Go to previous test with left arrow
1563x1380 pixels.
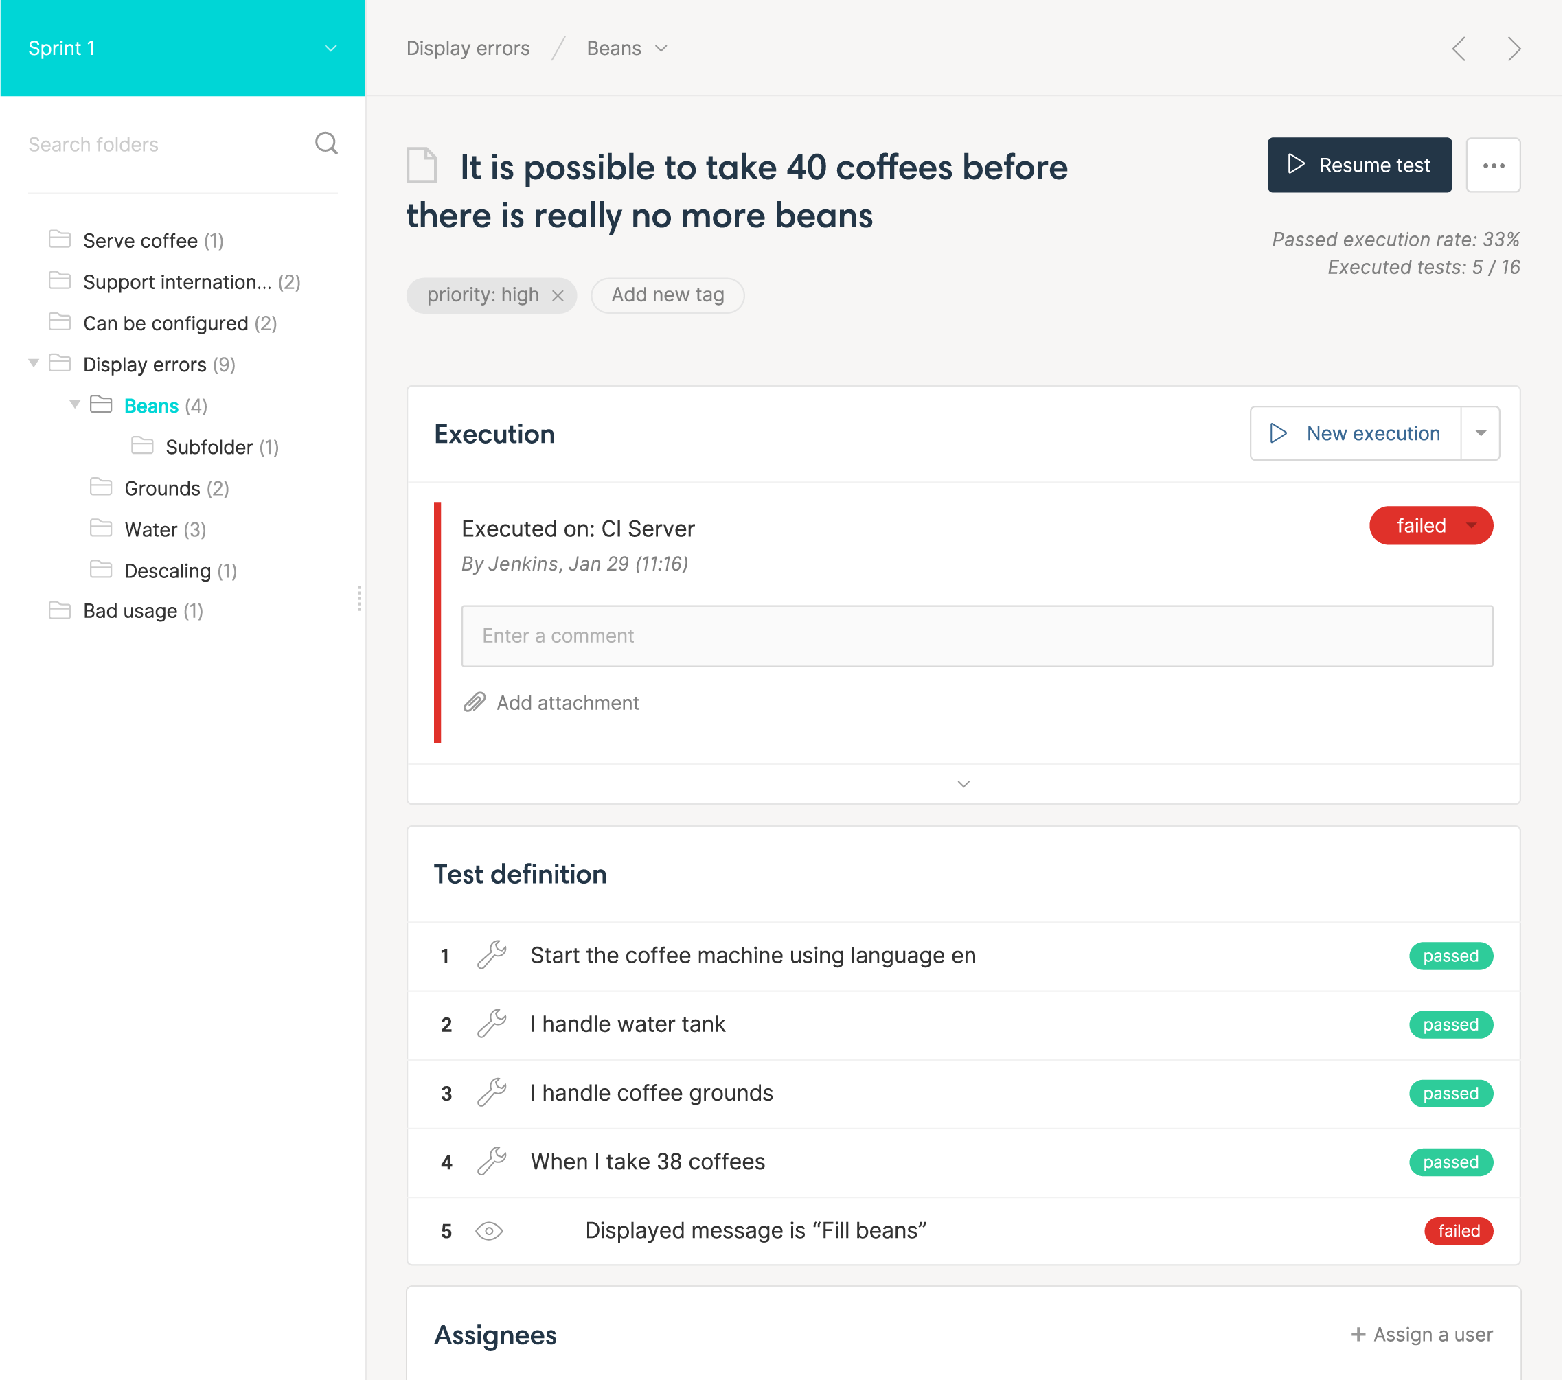pyautogui.click(x=1459, y=49)
